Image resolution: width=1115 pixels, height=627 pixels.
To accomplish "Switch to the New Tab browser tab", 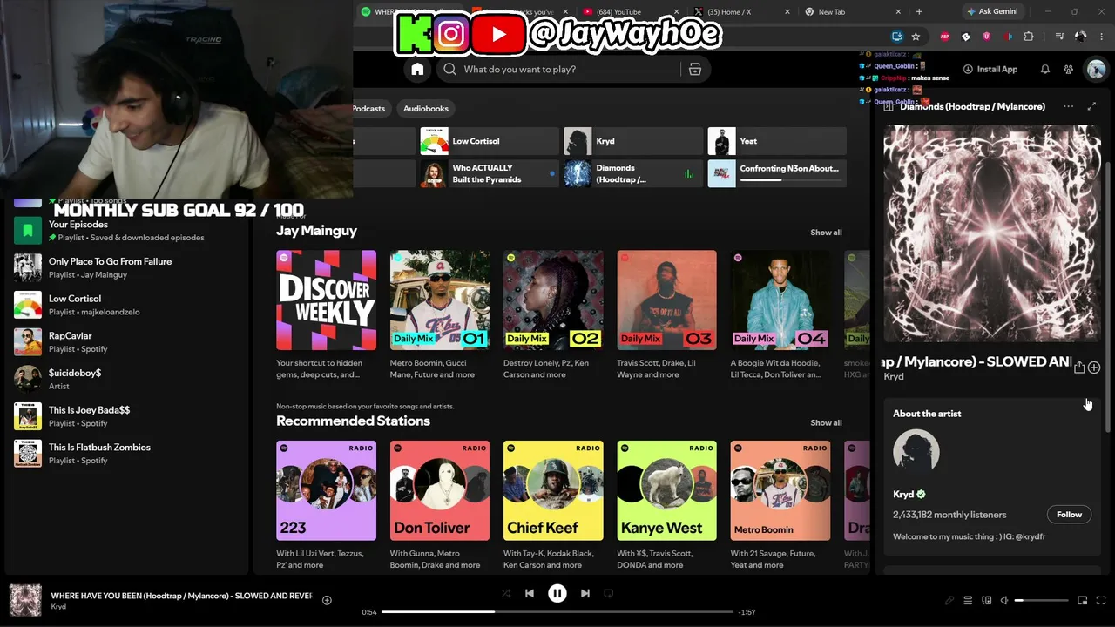I will coord(852,12).
